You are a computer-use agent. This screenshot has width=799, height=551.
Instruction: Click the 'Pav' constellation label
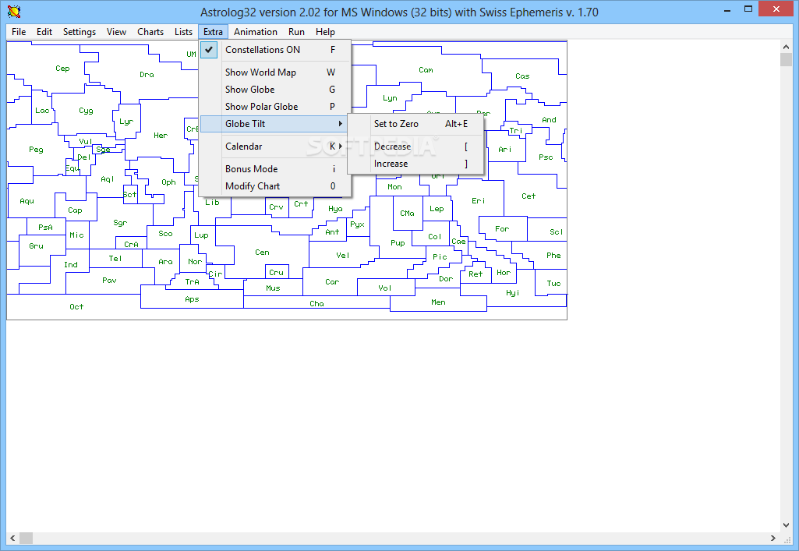(109, 280)
